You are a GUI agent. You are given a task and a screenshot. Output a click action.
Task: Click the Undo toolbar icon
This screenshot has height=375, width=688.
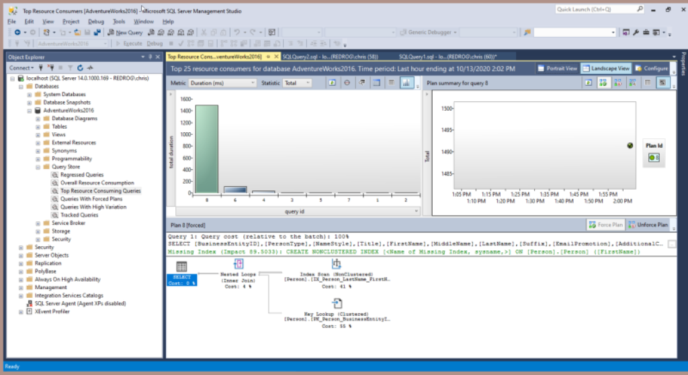pyautogui.click(x=237, y=32)
